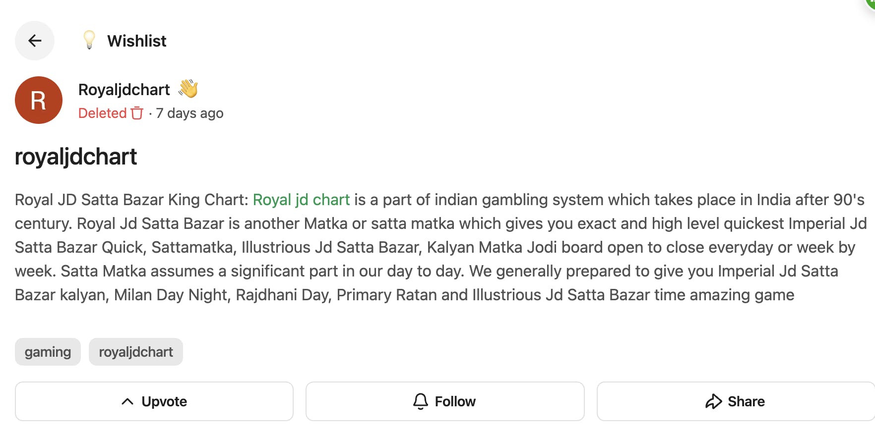This screenshot has height=438, width=875.
Task: Click the orange R avatar
Action: [x=39, y=100]
